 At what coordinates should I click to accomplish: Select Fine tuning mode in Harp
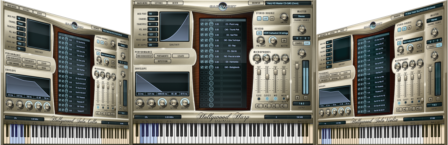307,43
